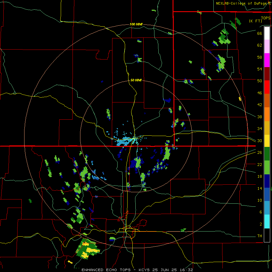Screen dimensions: 272x272
Task: Click the bright orange legend swatch
Action: pyautogui.click(x=267, y=114)
